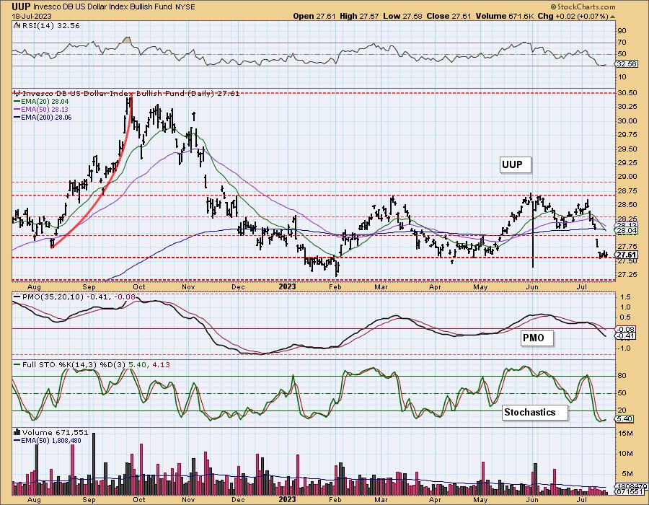Click the High 27.67 value
This screenshot has width=649, height=505.
point(358,16)
